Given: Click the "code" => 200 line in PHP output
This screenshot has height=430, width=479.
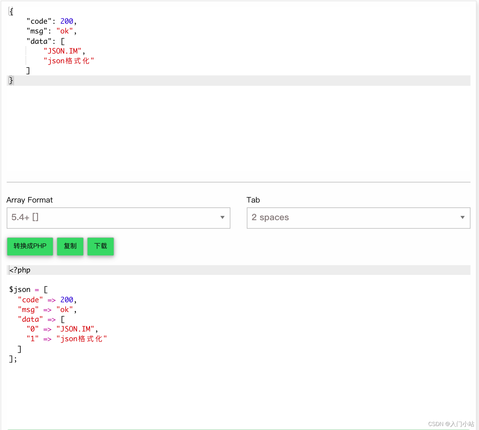Looking at the screenshot, I should click(x=47, y=300).
